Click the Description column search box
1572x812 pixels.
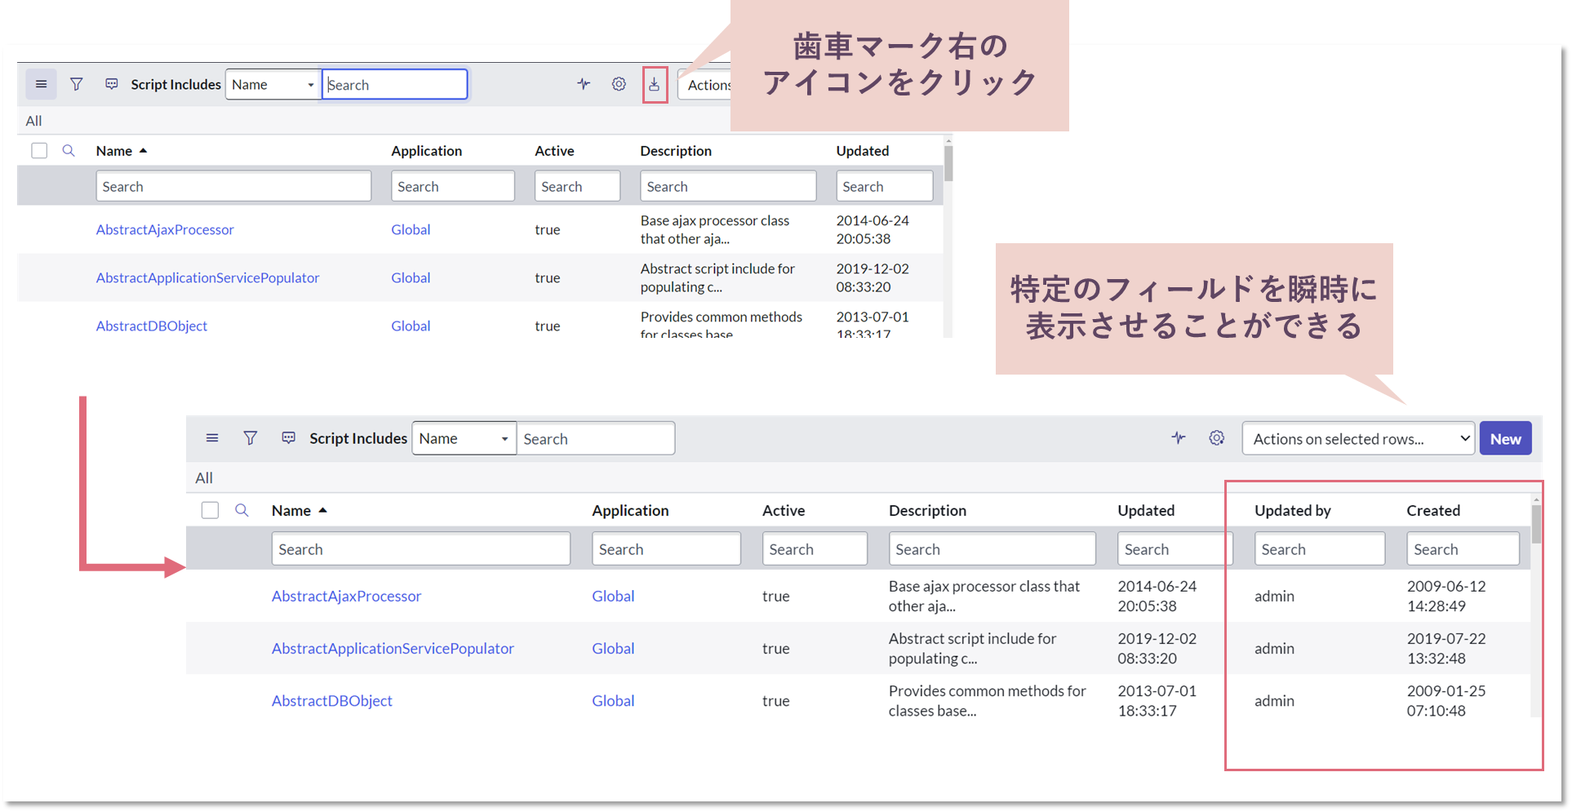point(727,186)
